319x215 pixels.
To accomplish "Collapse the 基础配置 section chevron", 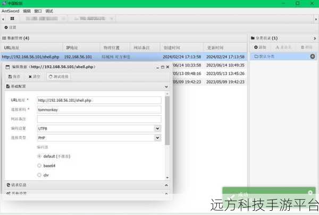I will point(166,87).
